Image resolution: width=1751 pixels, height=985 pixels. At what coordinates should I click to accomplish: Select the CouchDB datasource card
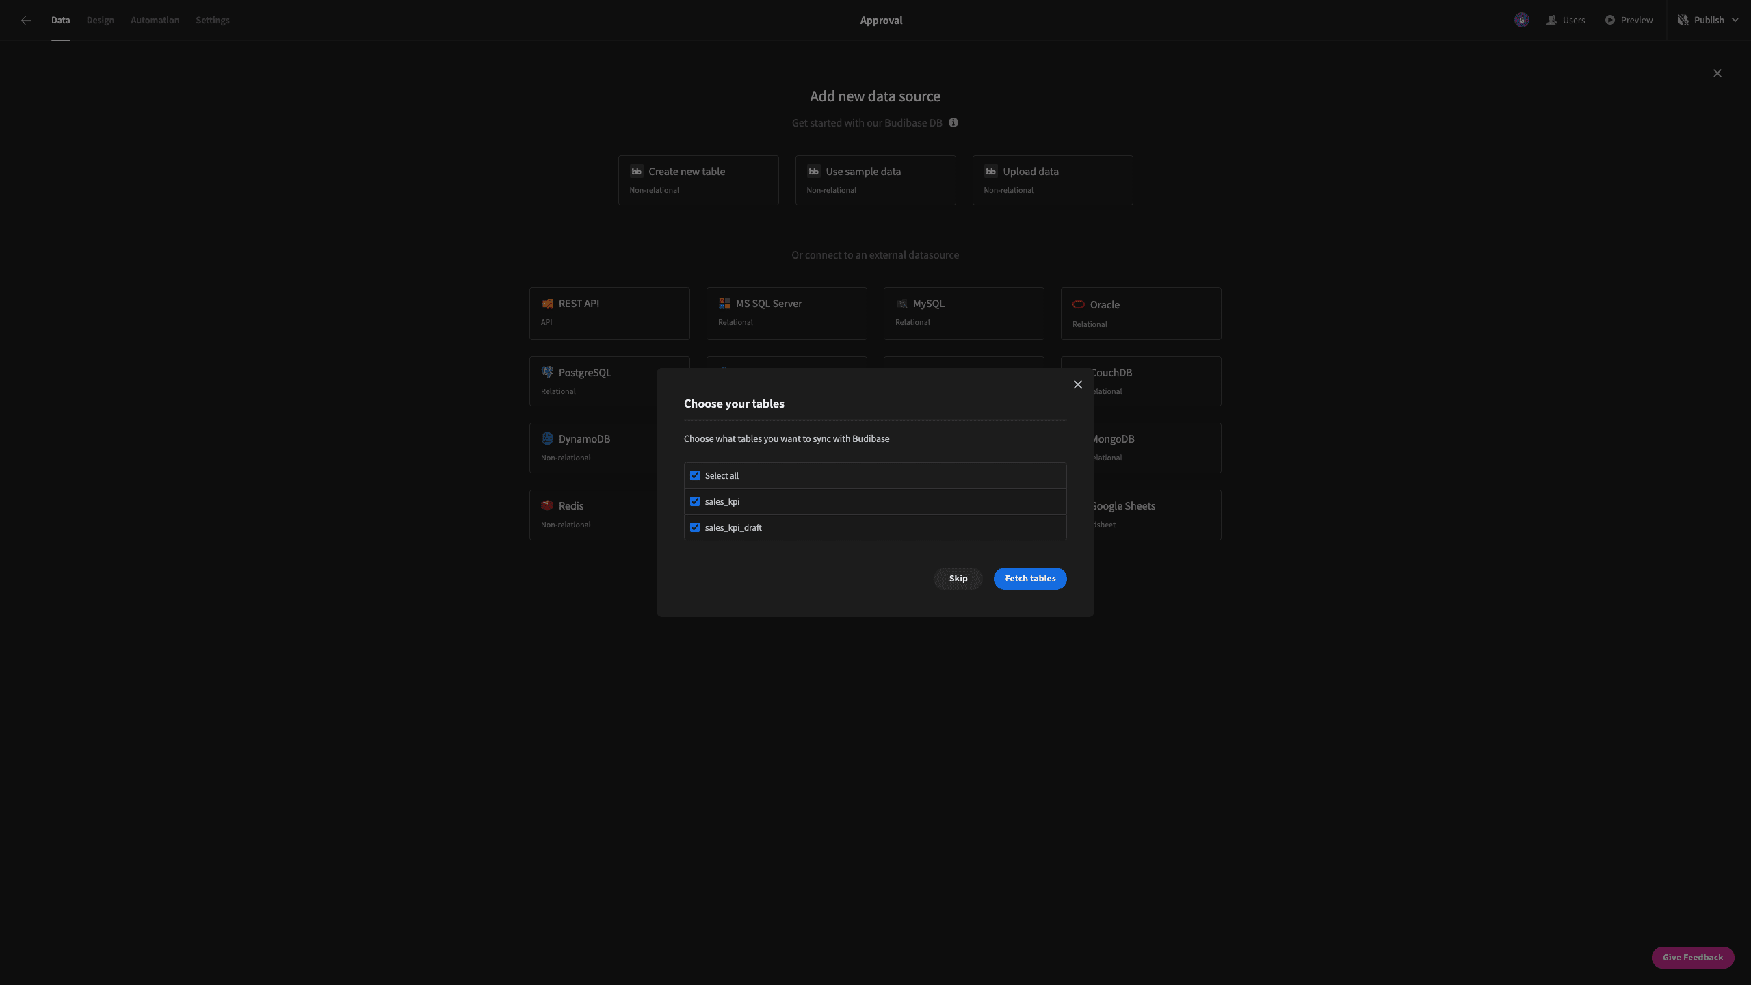tap(1157, 381)
